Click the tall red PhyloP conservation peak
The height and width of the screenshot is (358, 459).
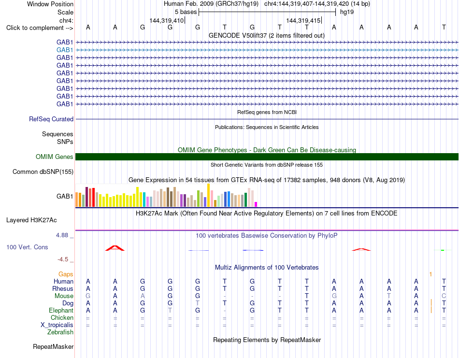[115, 248]
